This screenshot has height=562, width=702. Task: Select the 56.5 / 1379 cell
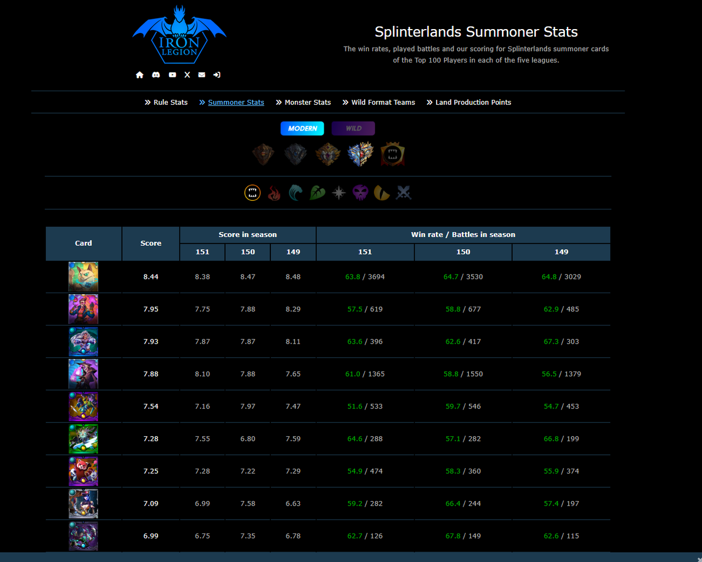click(x=562, y=374)
